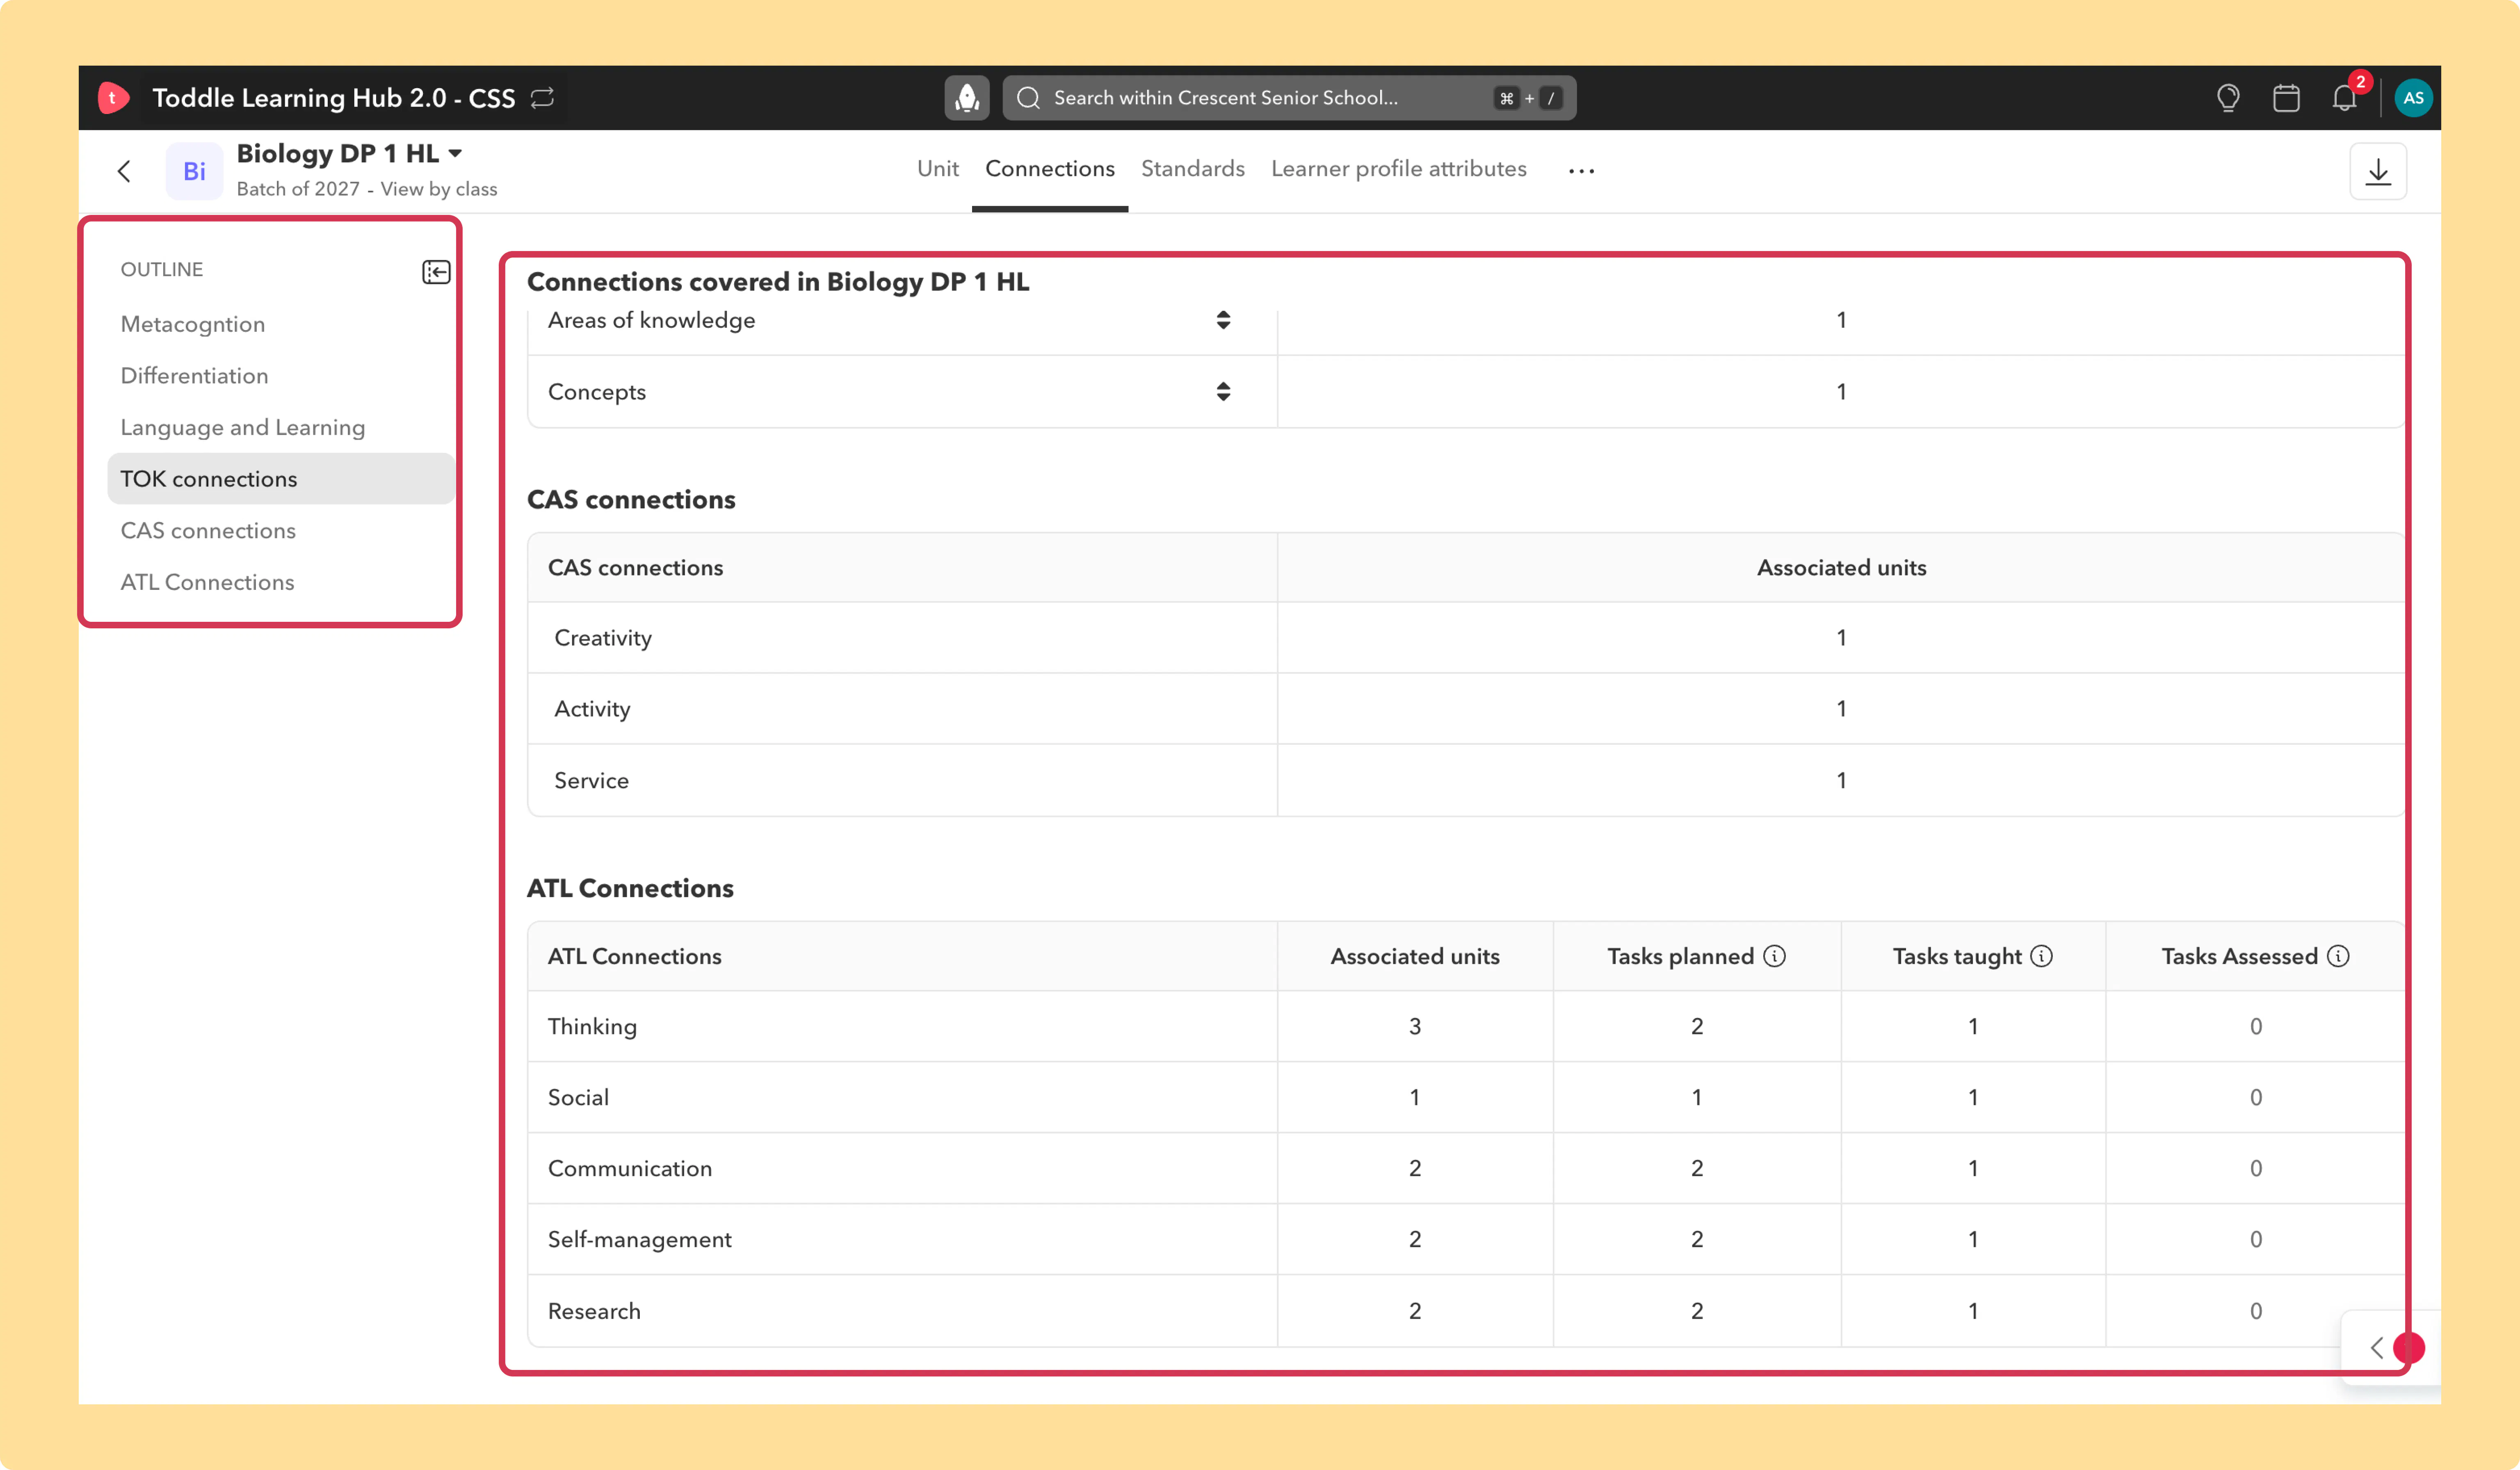The height and width of the screenshot is (1470, 2520).
Task: Jump to CAS connections in outline
Action: click(208, 531)
